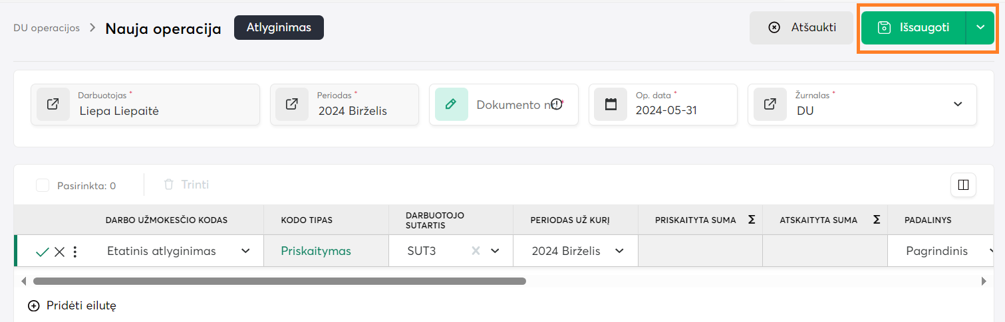The width and height of the screenshot is (1005, 322).
Task: Open the 2024 Birželis period dropdown in row
Action: 619,251
